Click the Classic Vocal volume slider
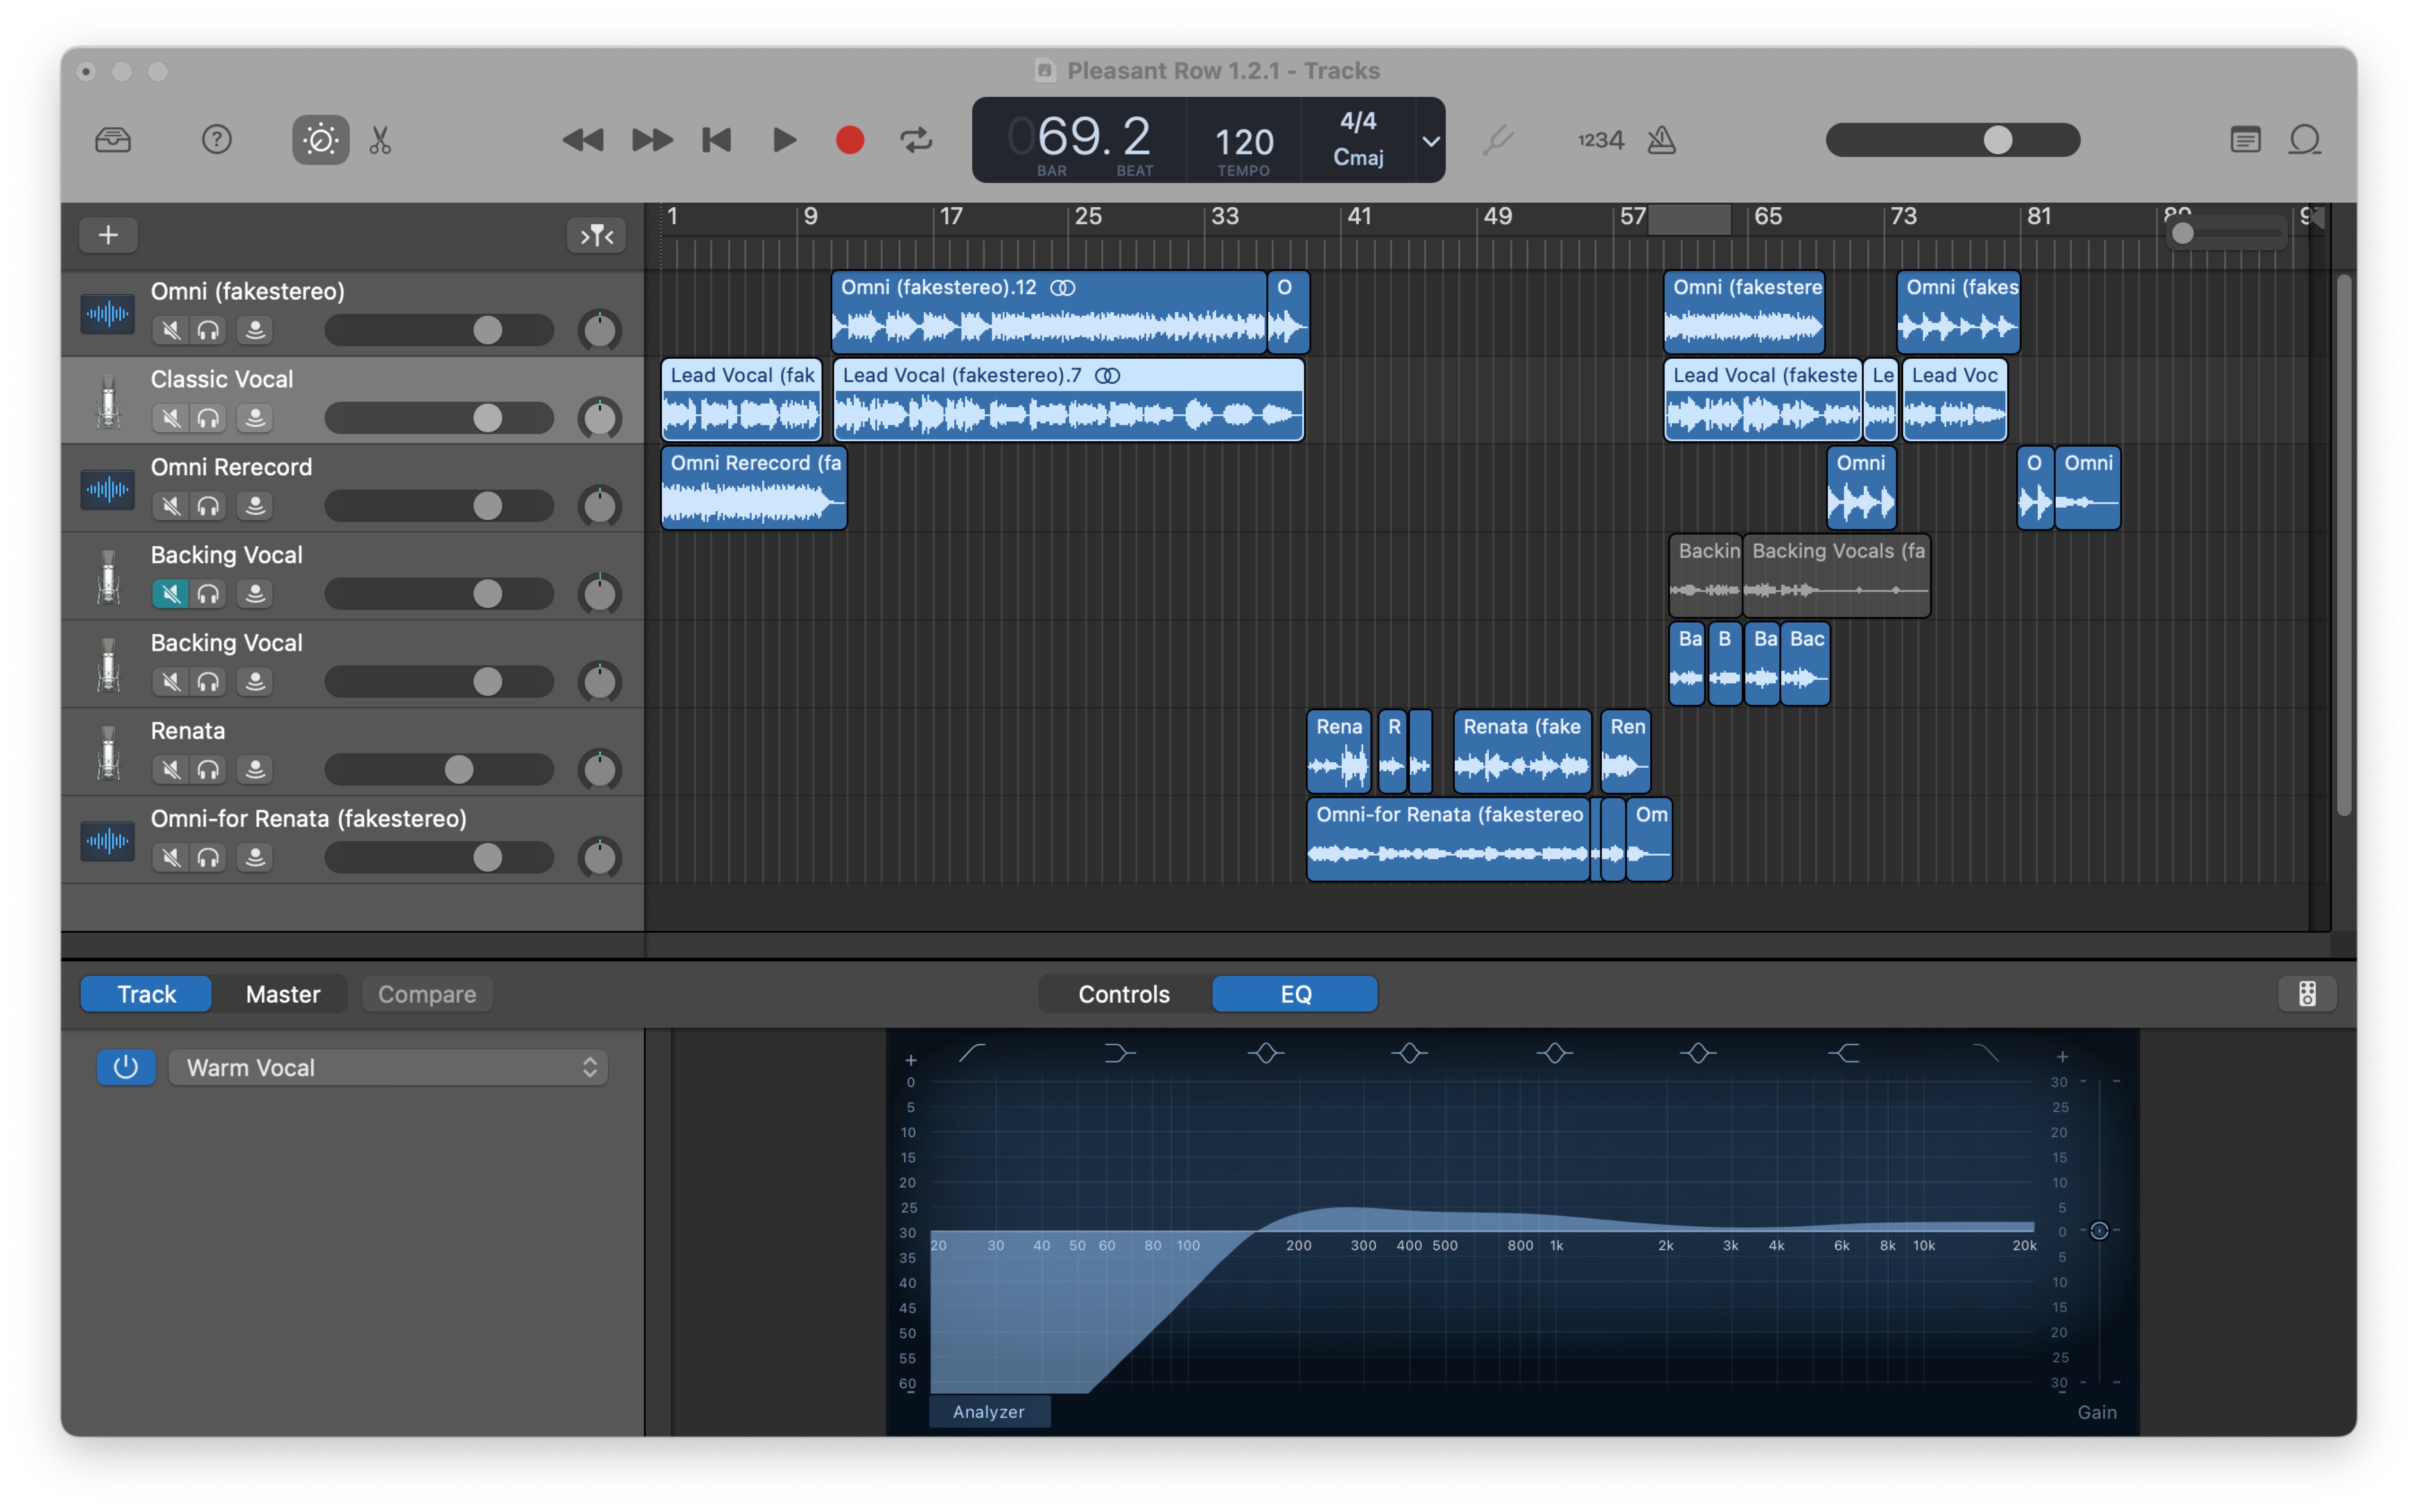This screenshot has height=1512, width=2418. pyautogui.click(x=439, y=418)
